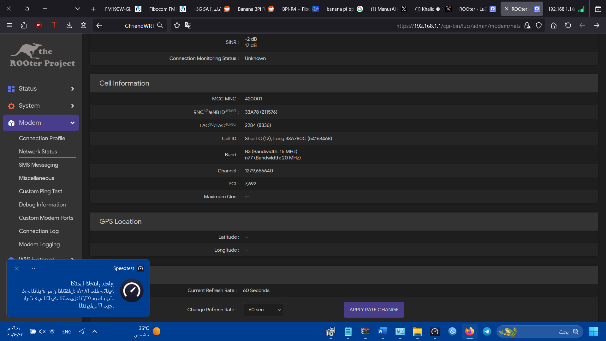606x341 pixels.
Task: Open the Debug Information page
Action: tap(42, 205)
